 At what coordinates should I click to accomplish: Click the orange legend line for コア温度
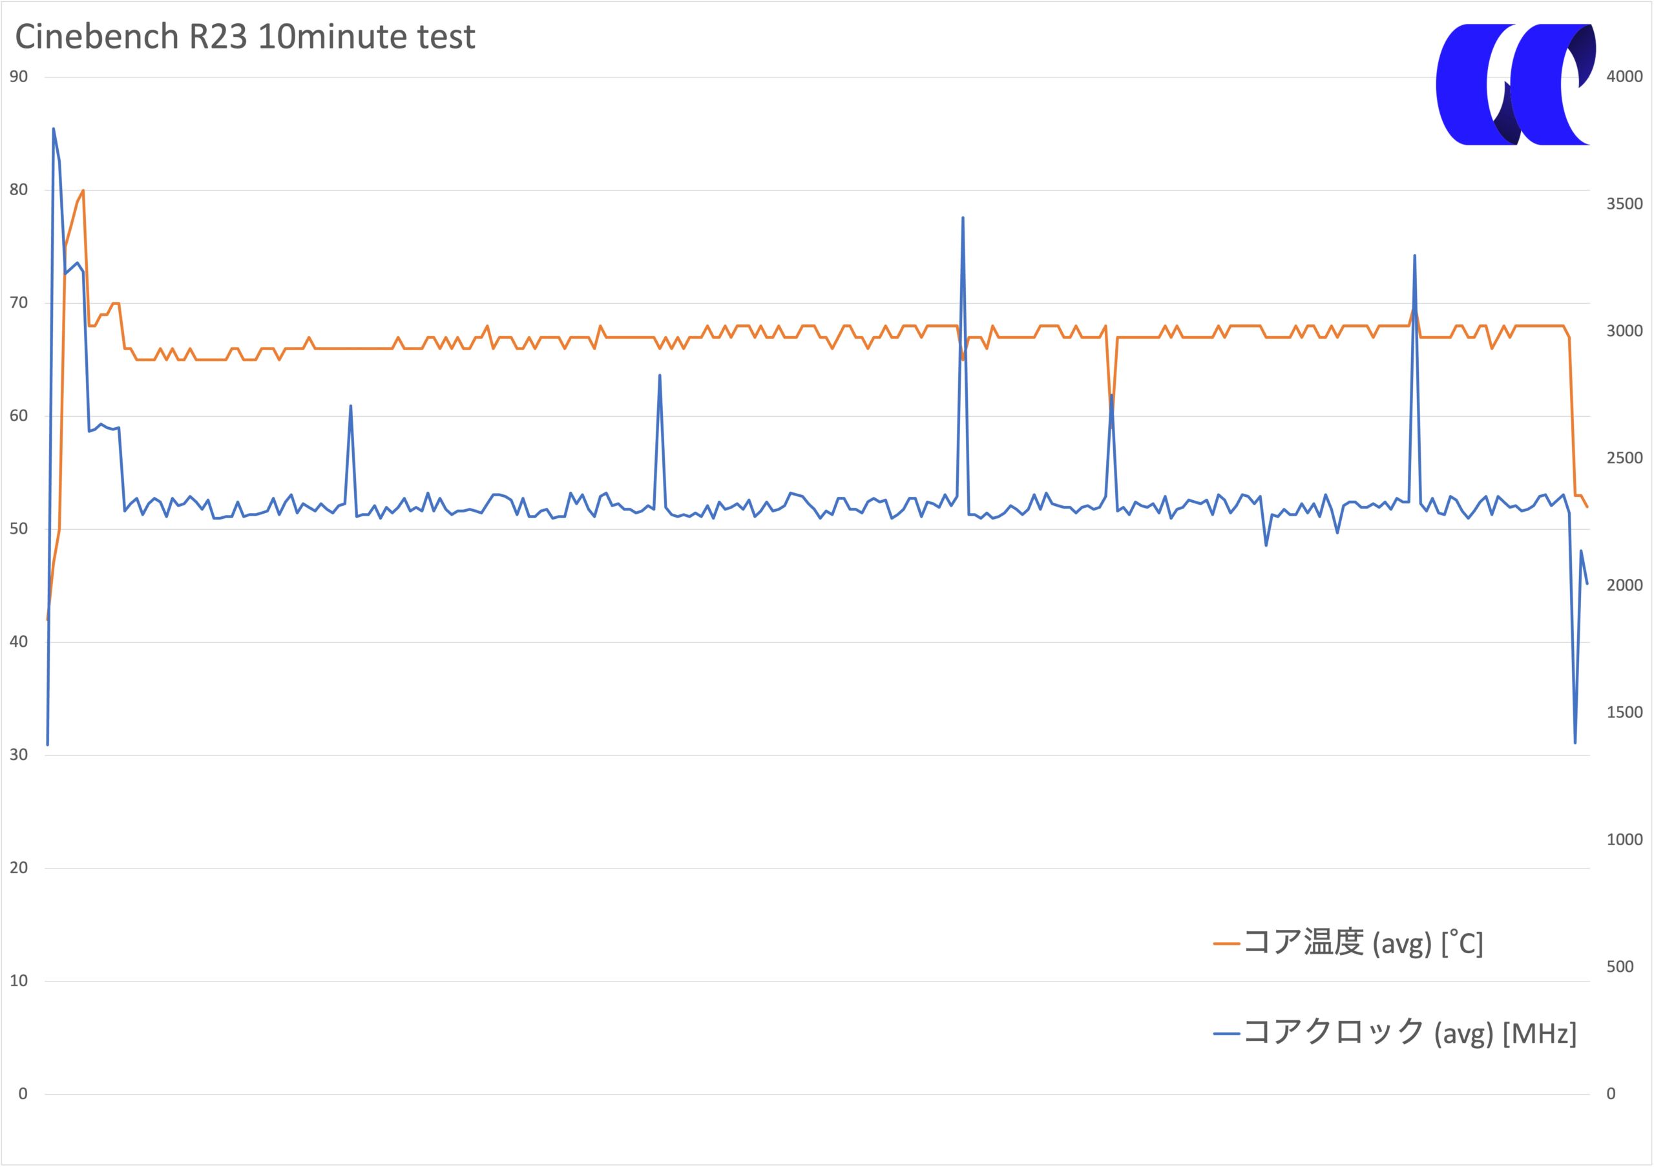coord(1226,943)
